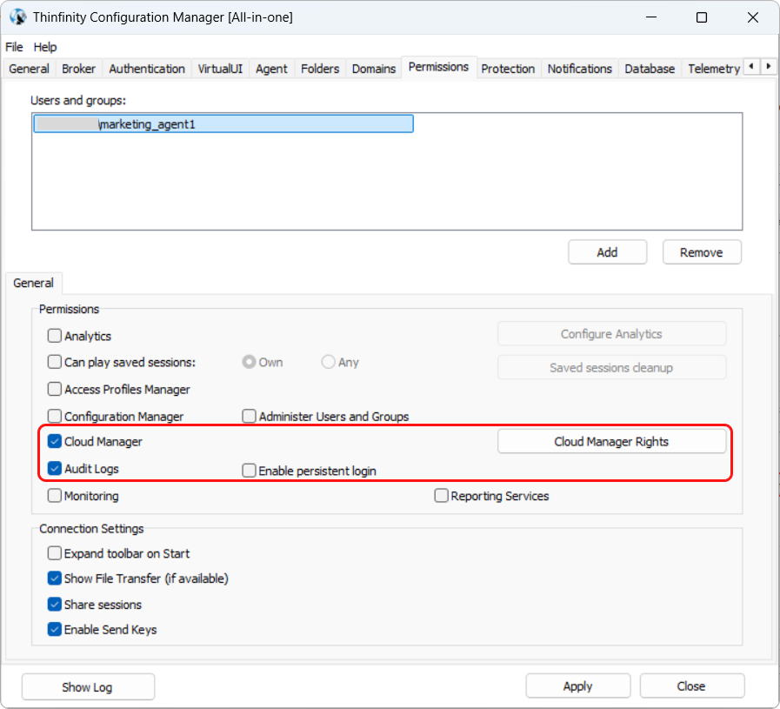Uncheck the Cloud Manager permission
The image size is (780, 709).
(x=55, y=442)
